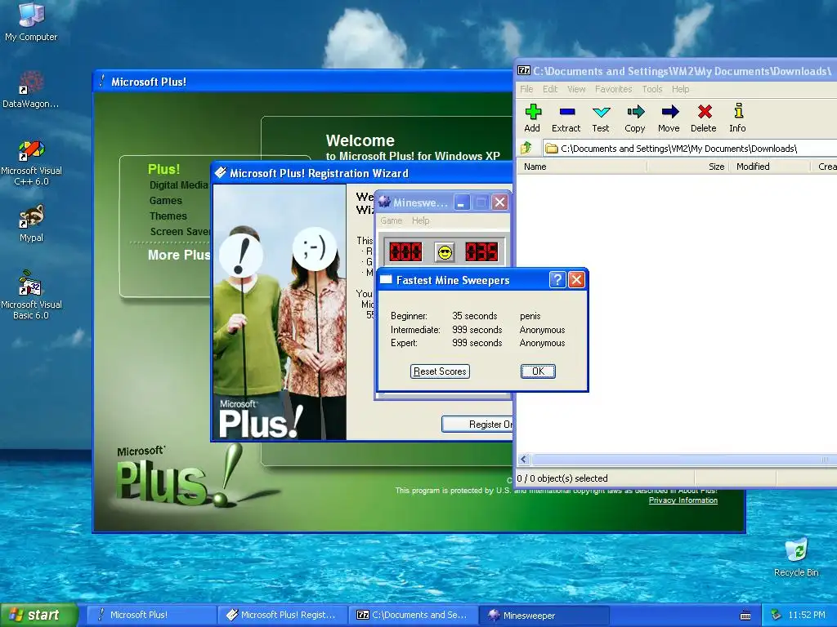Open the 7-Zip Help menu
The height and width of the screenshot is (627, 837).
[x=680, y=89]
